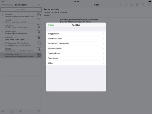Open the Comedy tag under entry title
The height and width of the screenshot is (114, 152).
(x=47, y=15)
